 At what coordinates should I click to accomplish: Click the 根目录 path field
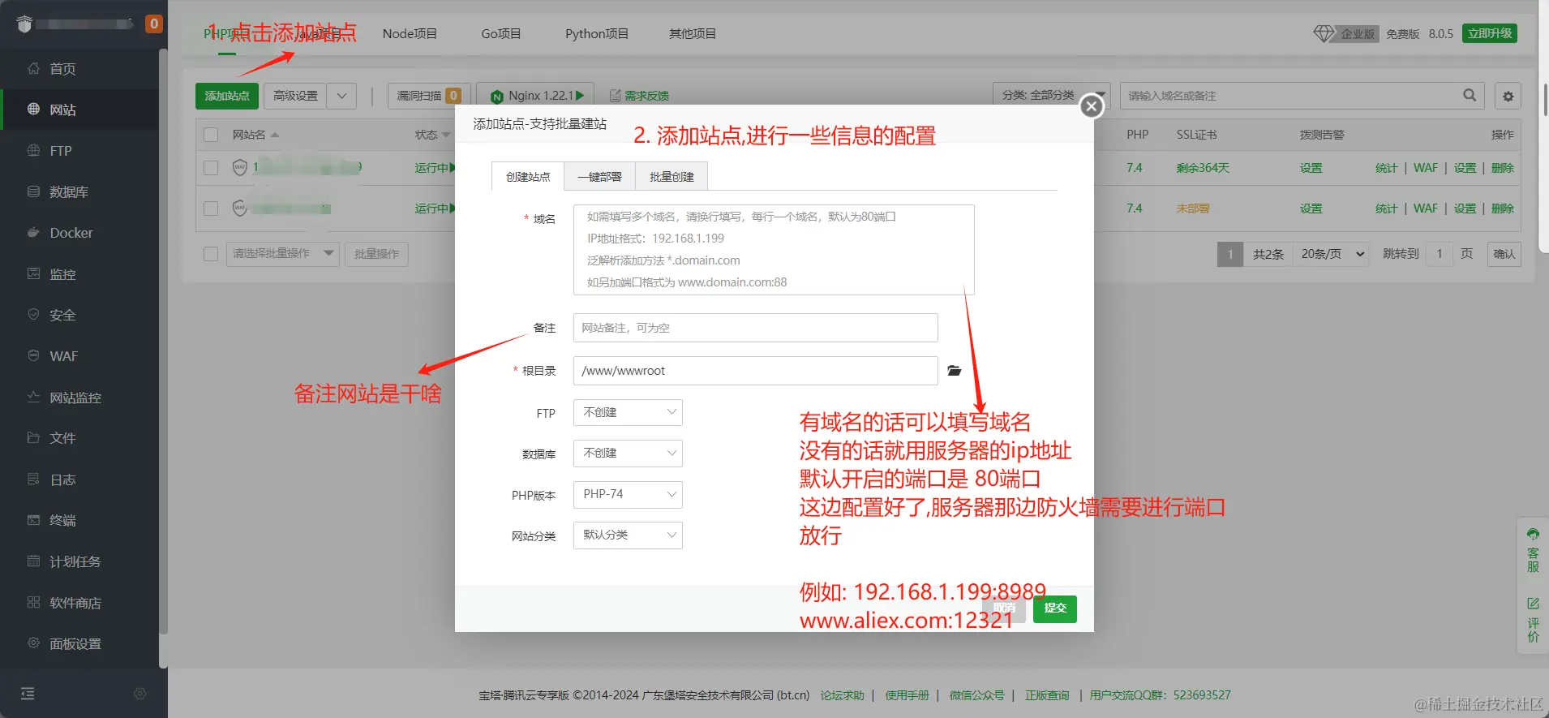755,371
